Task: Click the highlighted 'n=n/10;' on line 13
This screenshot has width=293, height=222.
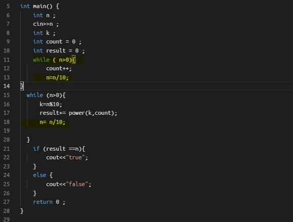Action: 57,77
